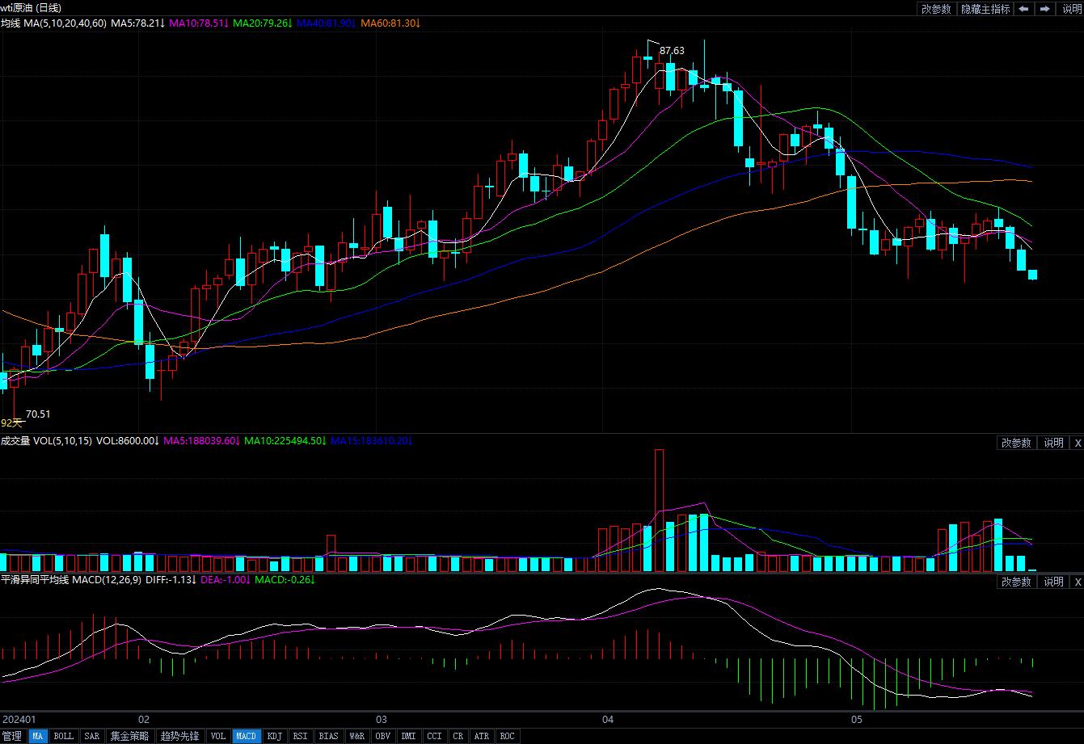
Task: Select the MA indicator tab
Action: [38, 736]
